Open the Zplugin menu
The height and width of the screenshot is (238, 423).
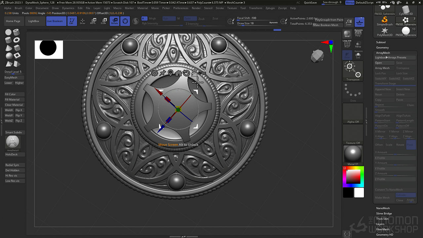270,8
